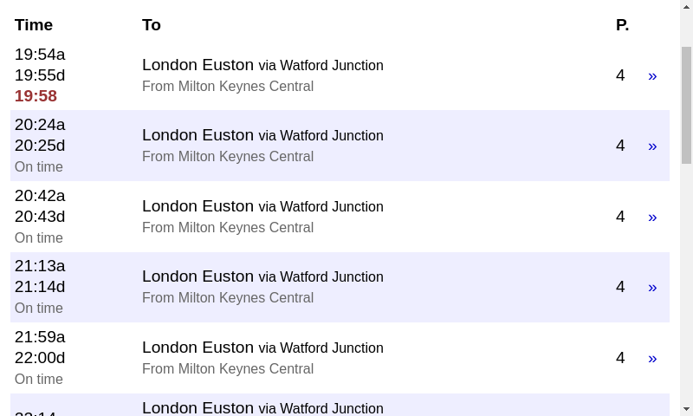The height and width of the screenshot is (416, 693).
Task: Select the 21:59a London Euston service
Action: pos(340,358)
